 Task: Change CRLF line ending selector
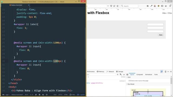point(55,95)
